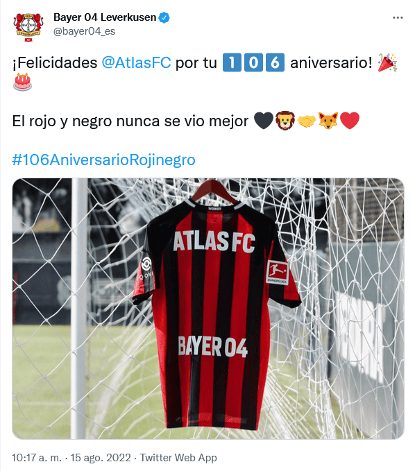Click the 10:17 a. m. timestamp

click(x=37, y=458)
